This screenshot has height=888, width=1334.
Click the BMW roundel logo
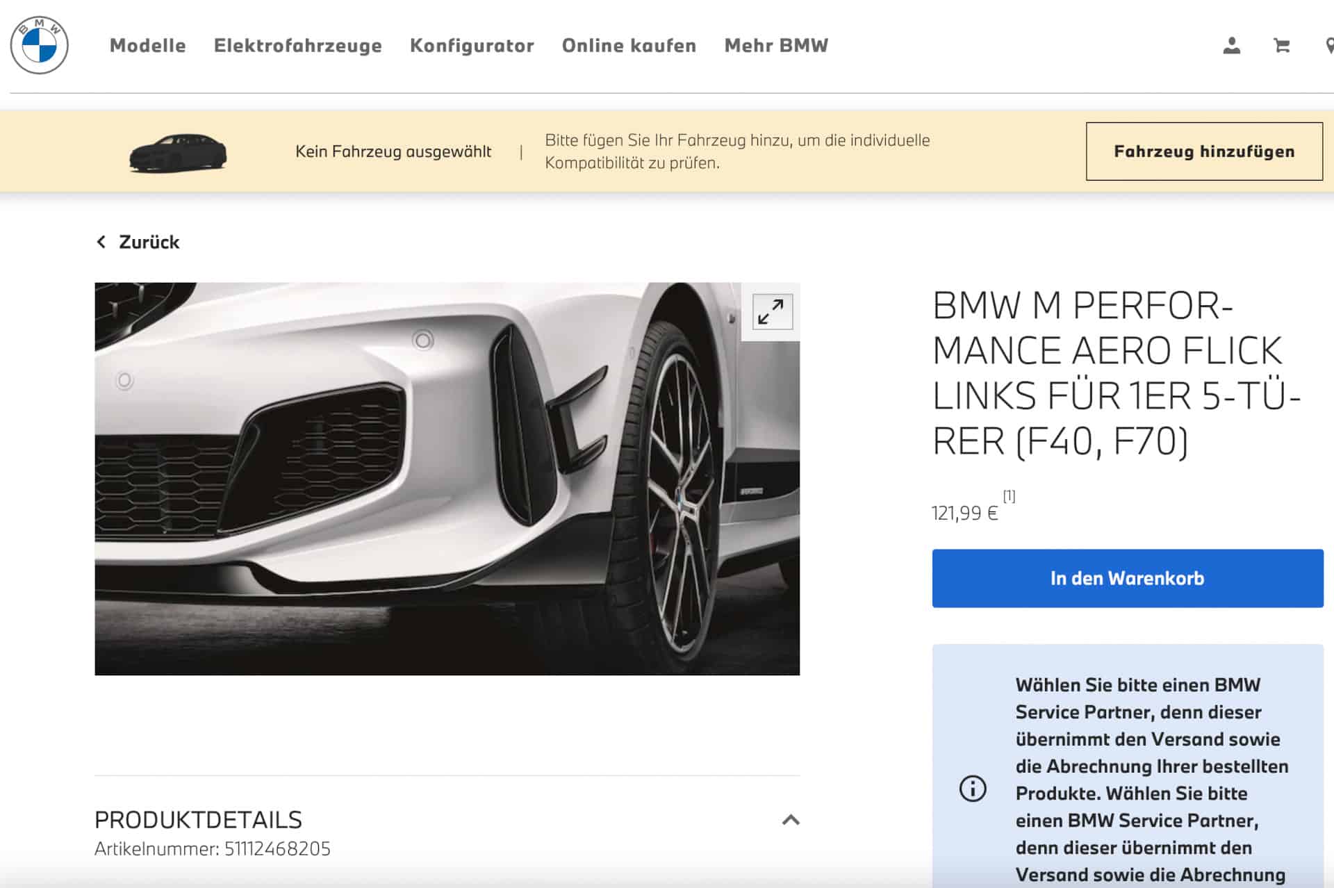(40, 46)
